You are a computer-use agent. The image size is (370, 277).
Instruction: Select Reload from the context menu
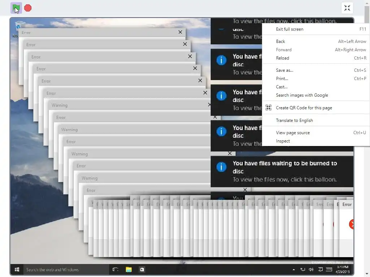tap(316, 58)
